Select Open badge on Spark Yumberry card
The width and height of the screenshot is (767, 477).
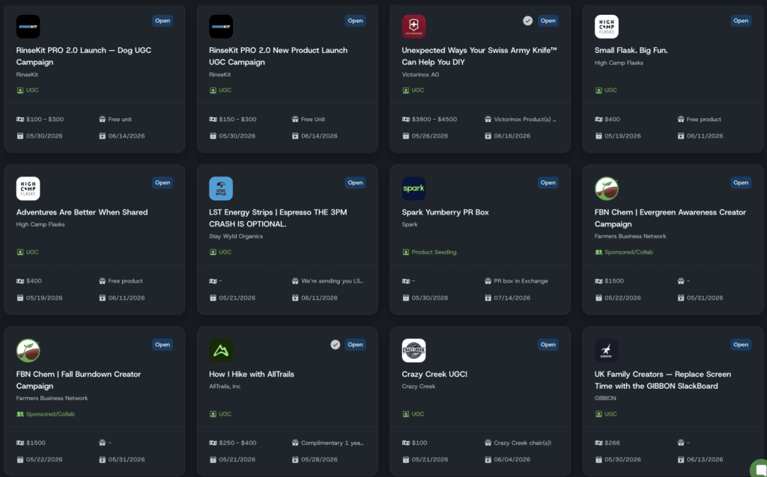(548, 182)
